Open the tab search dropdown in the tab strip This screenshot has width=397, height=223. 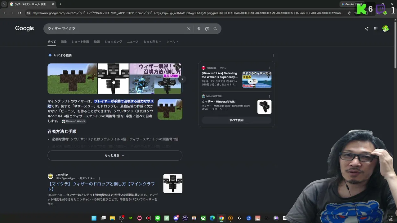[4, 4]
